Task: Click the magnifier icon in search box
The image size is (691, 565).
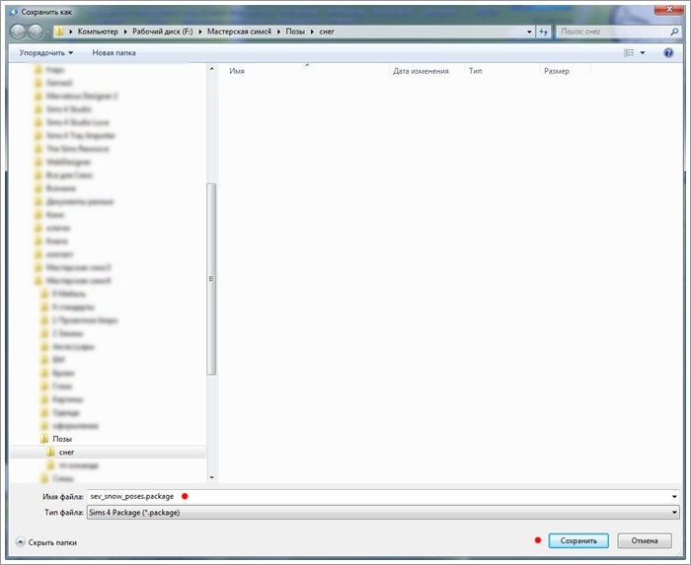Action: click(x=673, y=32)
